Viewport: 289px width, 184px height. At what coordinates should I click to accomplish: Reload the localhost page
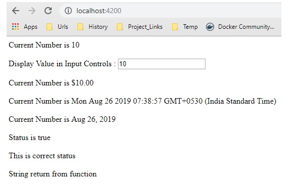[48, 11]
